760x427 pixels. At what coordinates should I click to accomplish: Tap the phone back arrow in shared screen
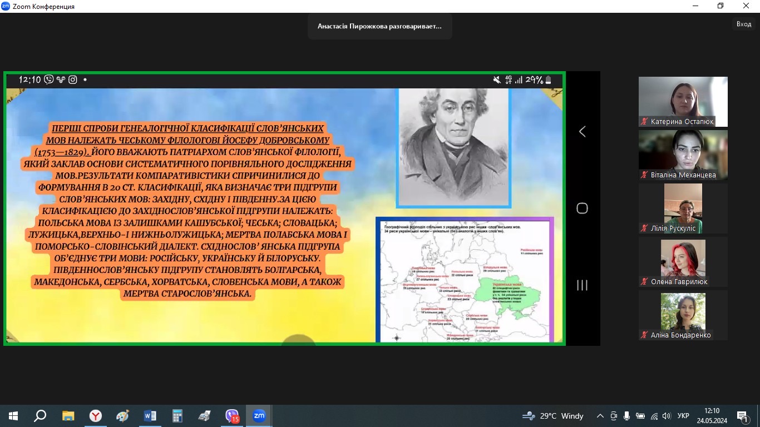(x=582, y=132)
